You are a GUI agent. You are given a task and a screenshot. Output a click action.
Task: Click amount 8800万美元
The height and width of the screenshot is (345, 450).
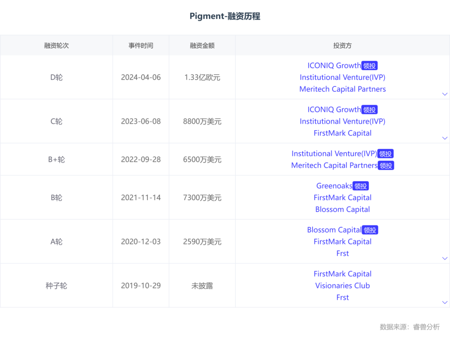202,121
